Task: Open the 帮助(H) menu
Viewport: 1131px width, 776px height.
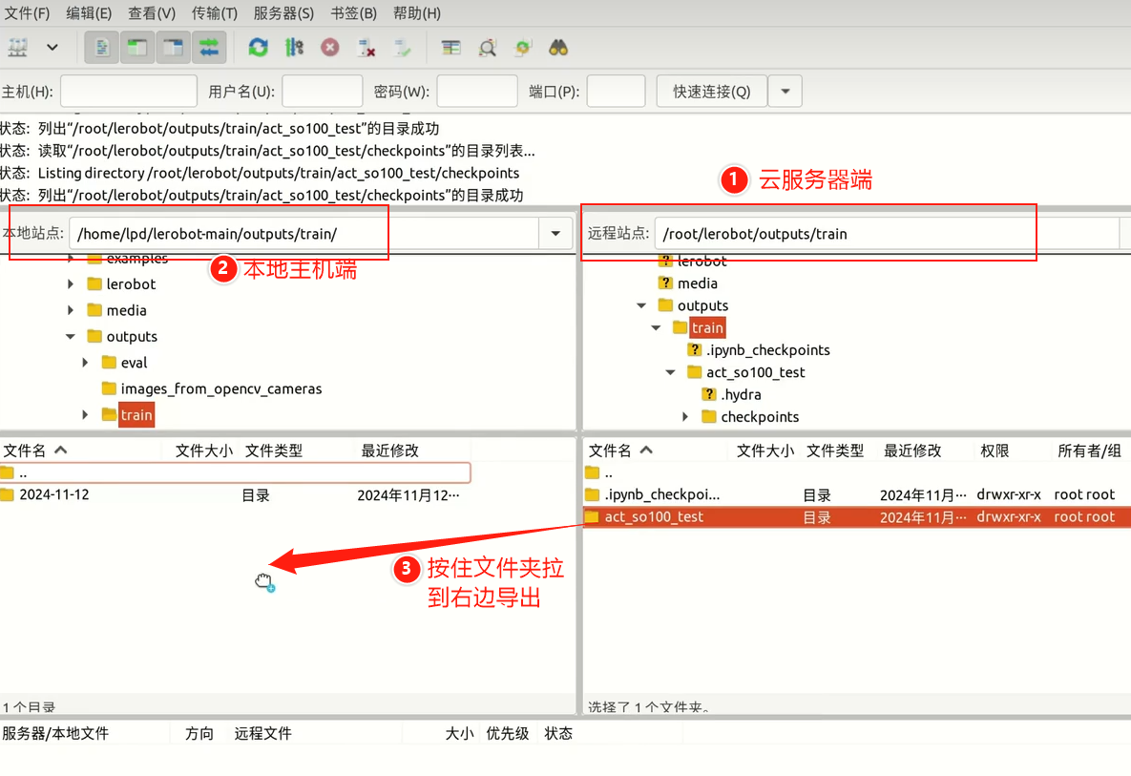Action: (x=416, y=13)
